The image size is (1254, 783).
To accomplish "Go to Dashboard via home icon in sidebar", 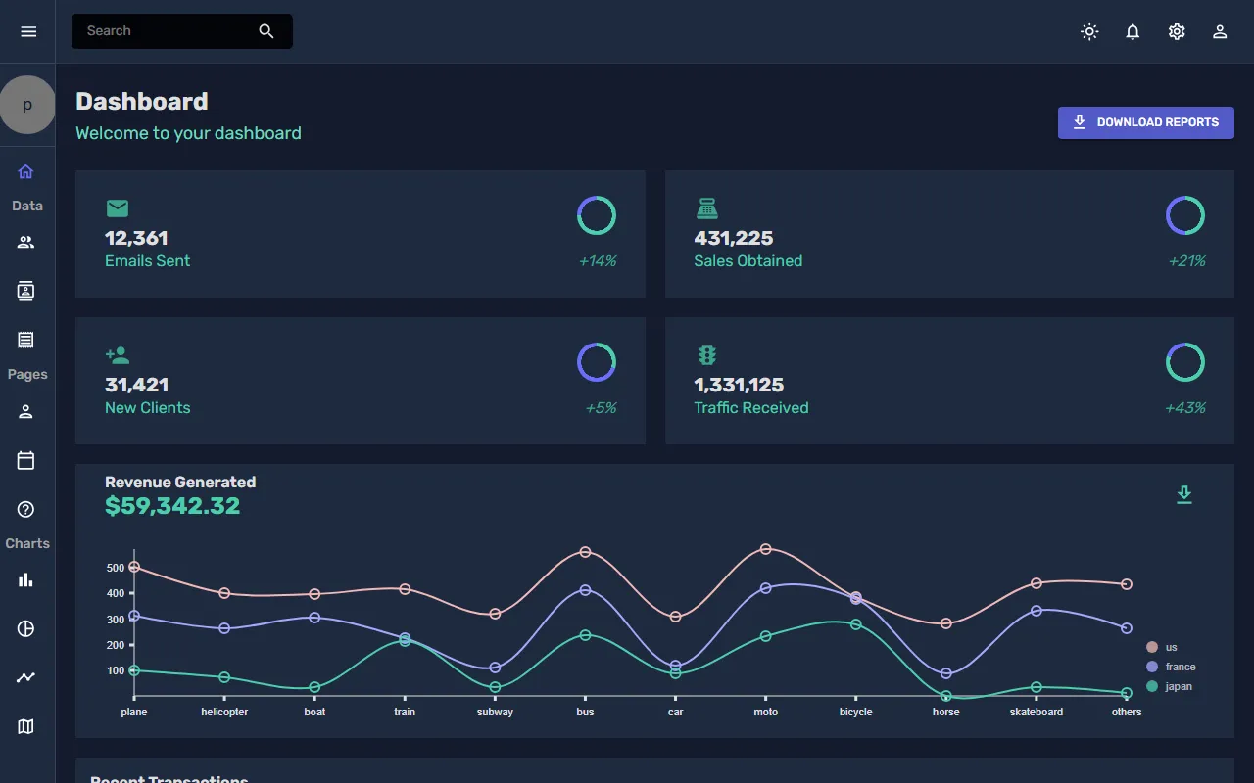I will 26,172.
